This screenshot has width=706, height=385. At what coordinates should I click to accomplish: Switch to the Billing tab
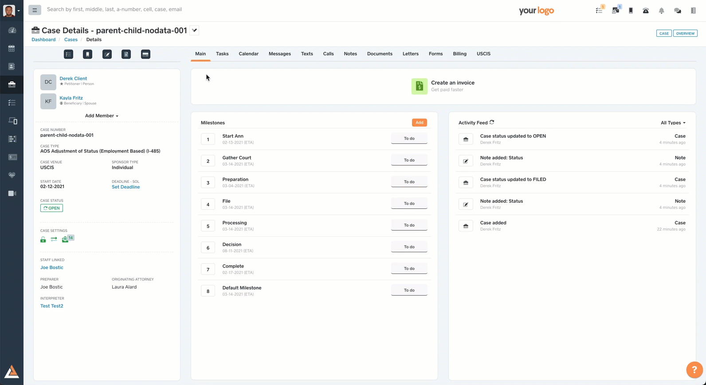(x=459, y=54)
